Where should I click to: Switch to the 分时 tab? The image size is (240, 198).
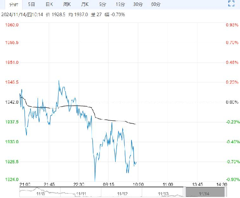[x=14, y=4]
